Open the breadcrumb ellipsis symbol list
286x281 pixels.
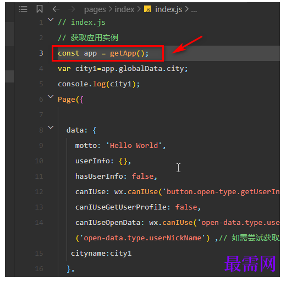tap(194, 10)
